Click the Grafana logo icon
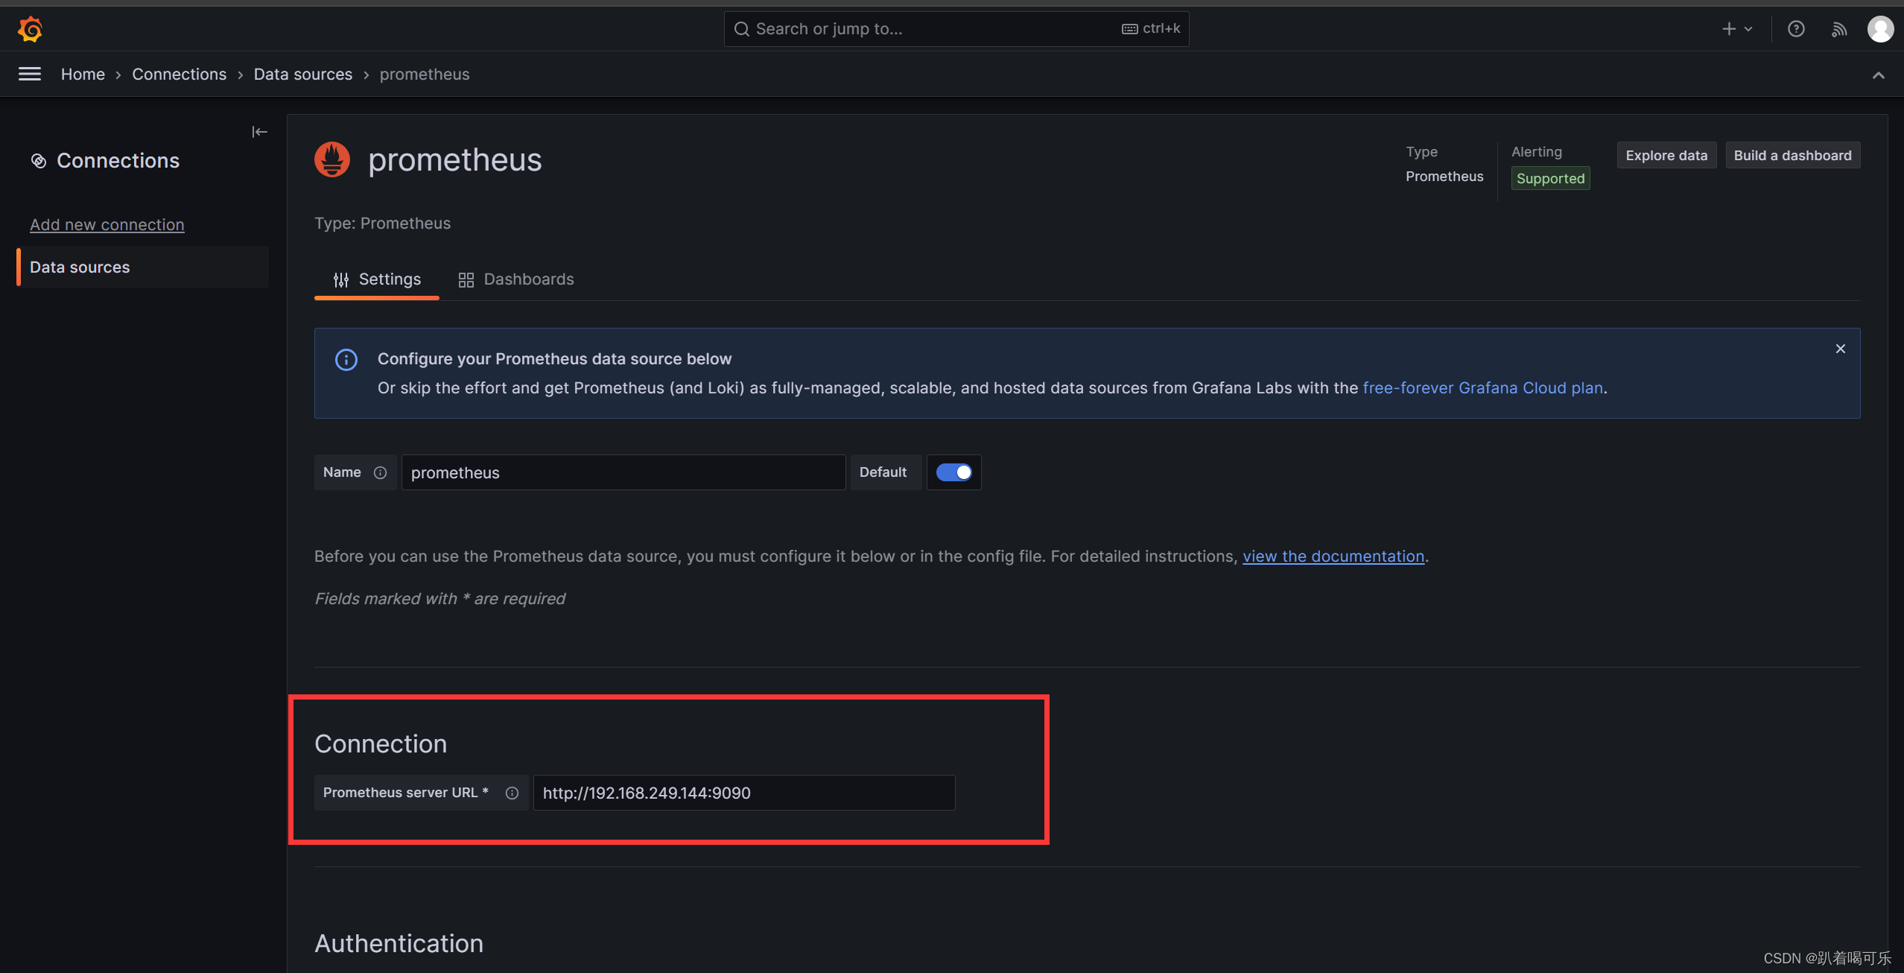Image resolution: width=1904 pixels, height=973 pixels. pos(30,29)
